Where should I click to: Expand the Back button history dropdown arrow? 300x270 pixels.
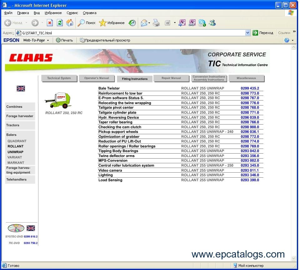click(26, 23)
